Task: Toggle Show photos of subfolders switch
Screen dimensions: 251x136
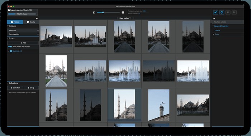Action: pos(10,47)
